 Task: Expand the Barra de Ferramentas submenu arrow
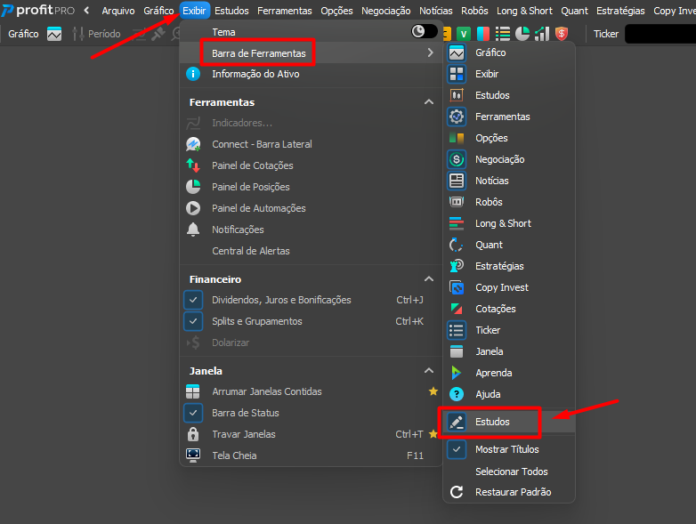pos(430,52)
